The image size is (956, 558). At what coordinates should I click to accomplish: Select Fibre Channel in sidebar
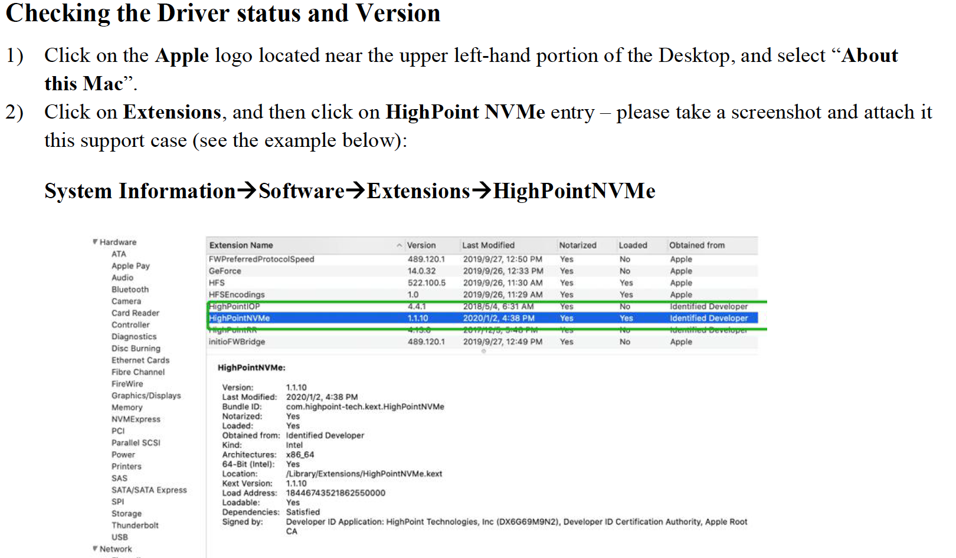coord(138,372)
